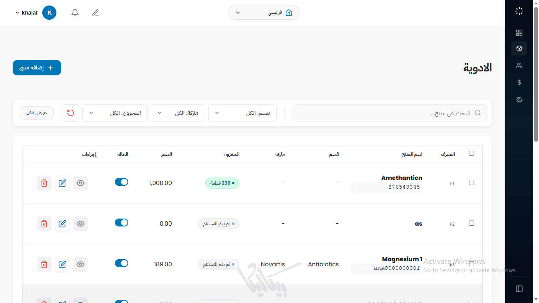Disable the status switch for Magnesium 1
The image size is (539, 303).
(122, 263)
